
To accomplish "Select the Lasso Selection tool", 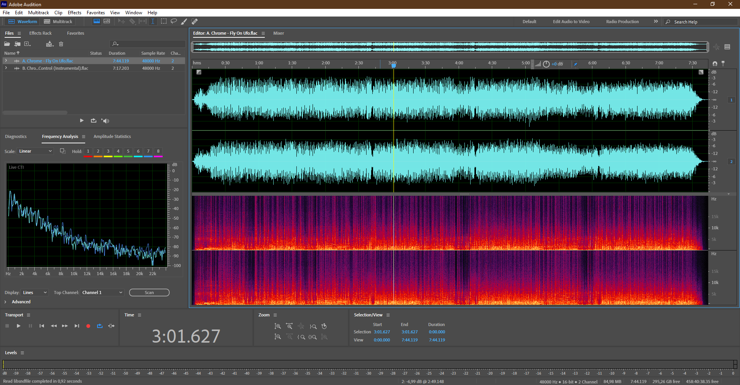I will click(x=174, y=22).
